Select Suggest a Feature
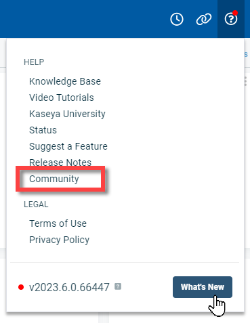250x323 pixels. (68, 146)
